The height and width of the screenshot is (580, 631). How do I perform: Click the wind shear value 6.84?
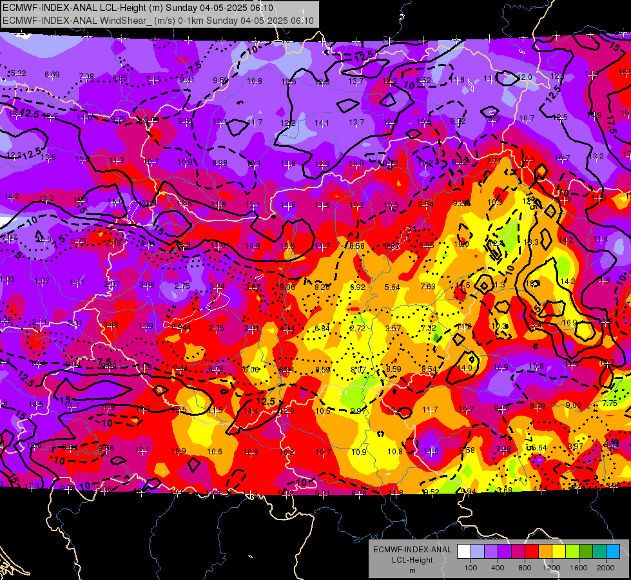point(322,329)
